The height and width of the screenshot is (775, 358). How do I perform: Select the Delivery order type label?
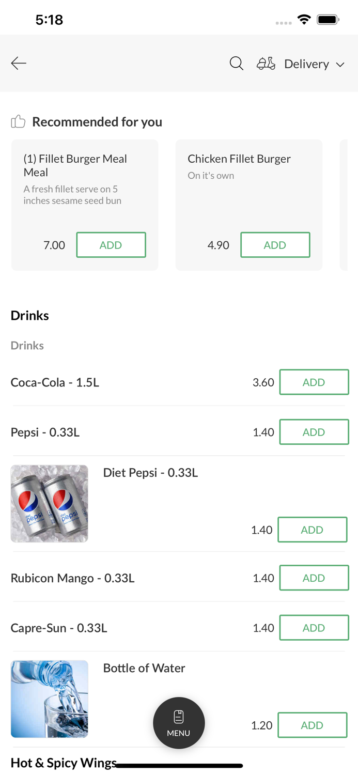click(x=306, y=64)
